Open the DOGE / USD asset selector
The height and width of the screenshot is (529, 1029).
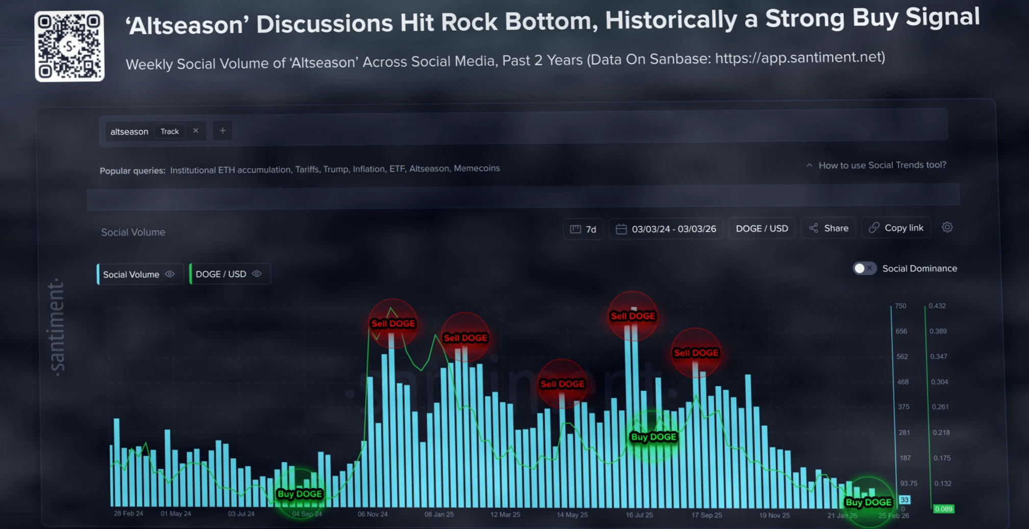coord(762,228)
